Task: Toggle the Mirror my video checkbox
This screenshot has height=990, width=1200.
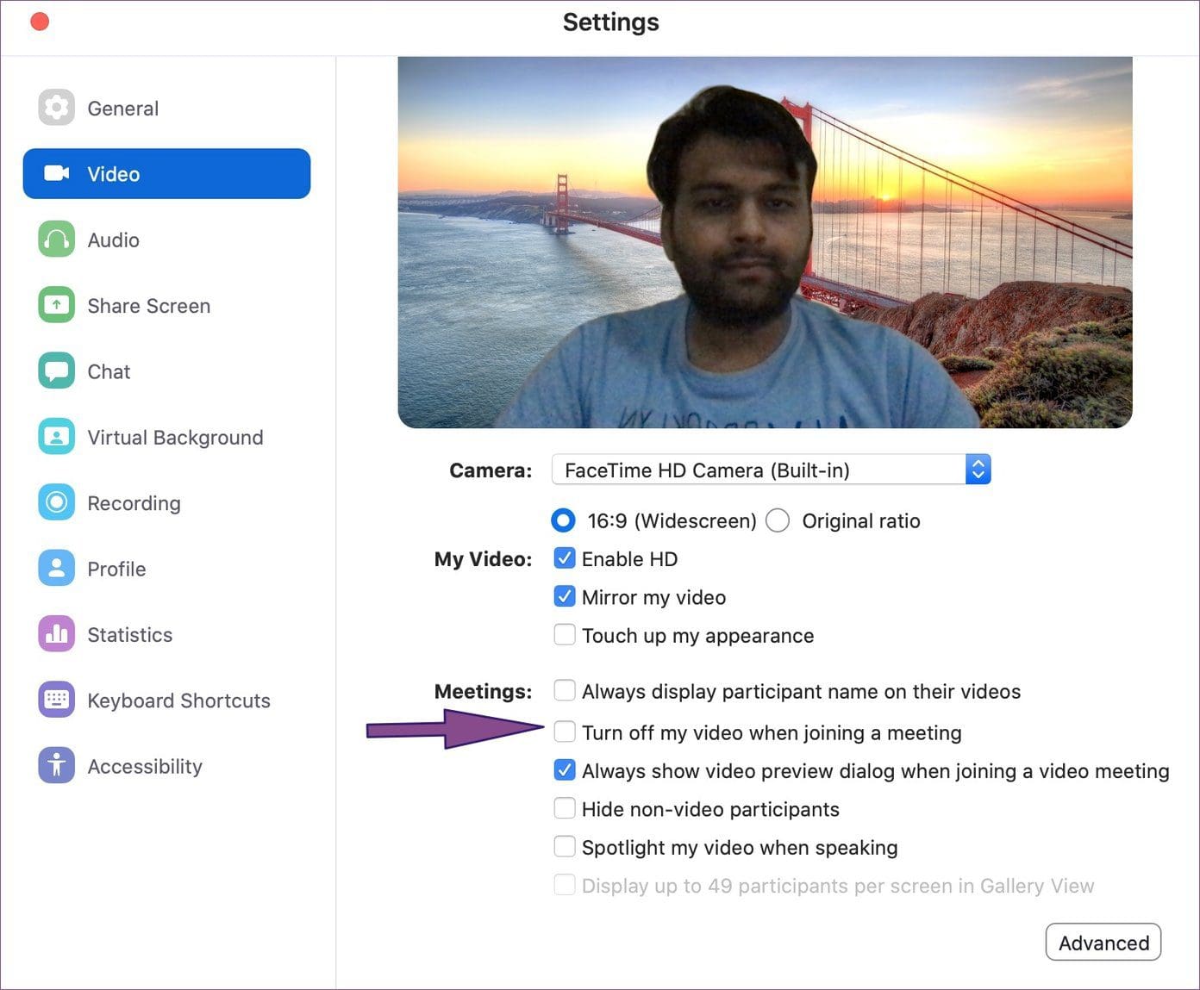Action: pos(565,596)
